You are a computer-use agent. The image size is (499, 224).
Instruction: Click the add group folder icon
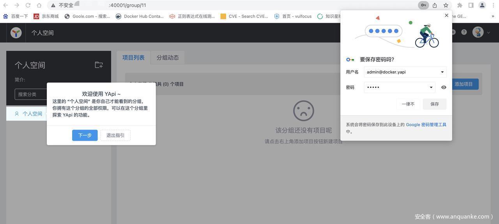(99, 65)
